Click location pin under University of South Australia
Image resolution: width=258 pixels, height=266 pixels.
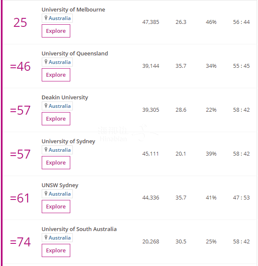click(x=46, y=237)
